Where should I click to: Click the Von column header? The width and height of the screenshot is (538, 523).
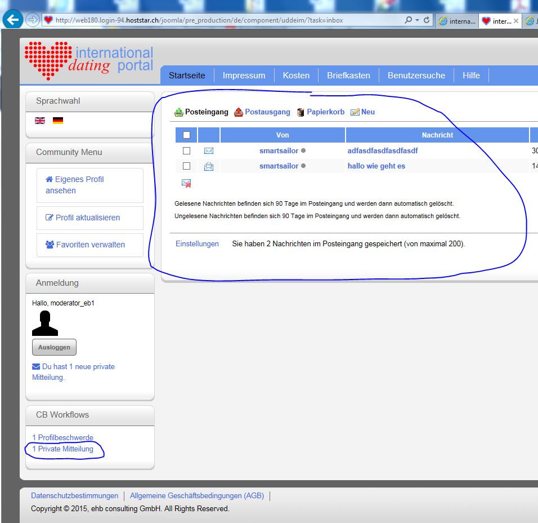[x=283, y=135]
